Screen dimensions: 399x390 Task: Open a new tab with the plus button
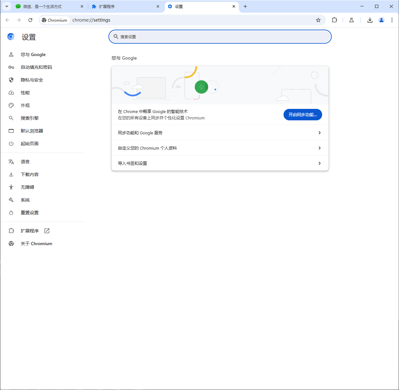coord(245,6)
